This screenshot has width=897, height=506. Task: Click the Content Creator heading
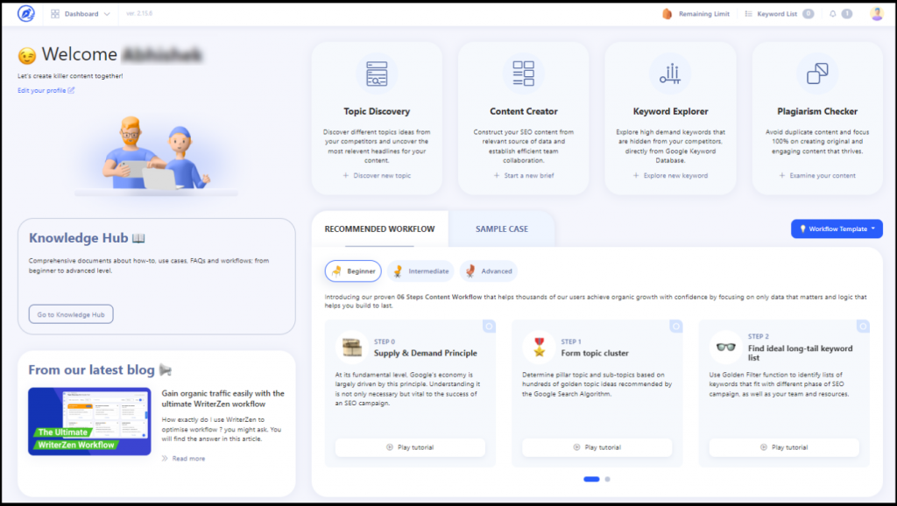(524, 111)
